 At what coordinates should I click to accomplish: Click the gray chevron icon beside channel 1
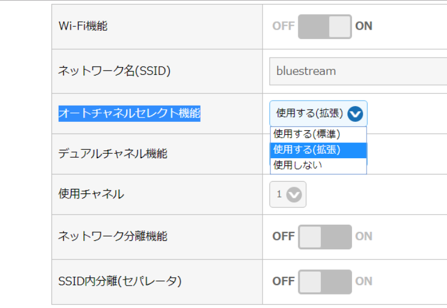point(294,195)
